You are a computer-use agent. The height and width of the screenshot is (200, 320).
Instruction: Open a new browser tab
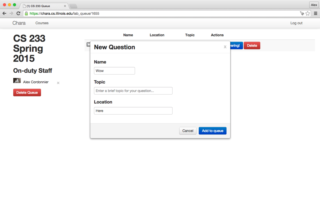(73, 6)
